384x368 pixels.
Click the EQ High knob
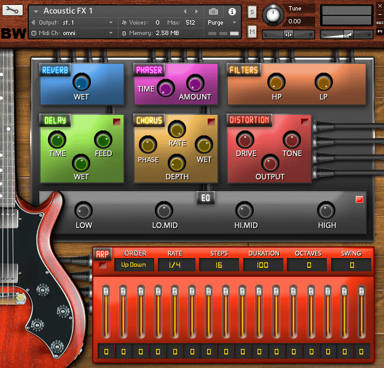(326, 211)
